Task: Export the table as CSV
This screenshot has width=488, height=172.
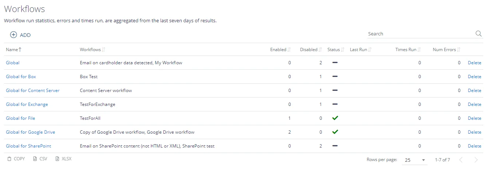Action: [x=40, y=159]
